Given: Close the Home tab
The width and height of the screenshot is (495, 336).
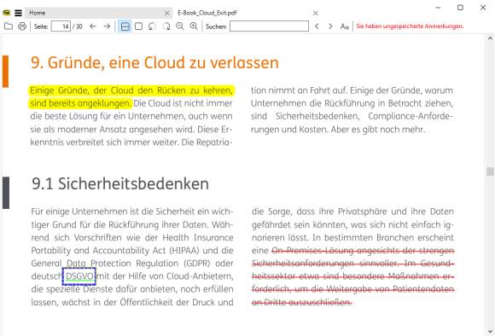Looking at the screenshot, I should [x=167, y=14].
